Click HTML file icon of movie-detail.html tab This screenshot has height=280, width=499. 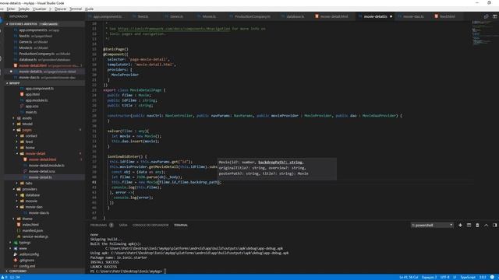point(317,16)
